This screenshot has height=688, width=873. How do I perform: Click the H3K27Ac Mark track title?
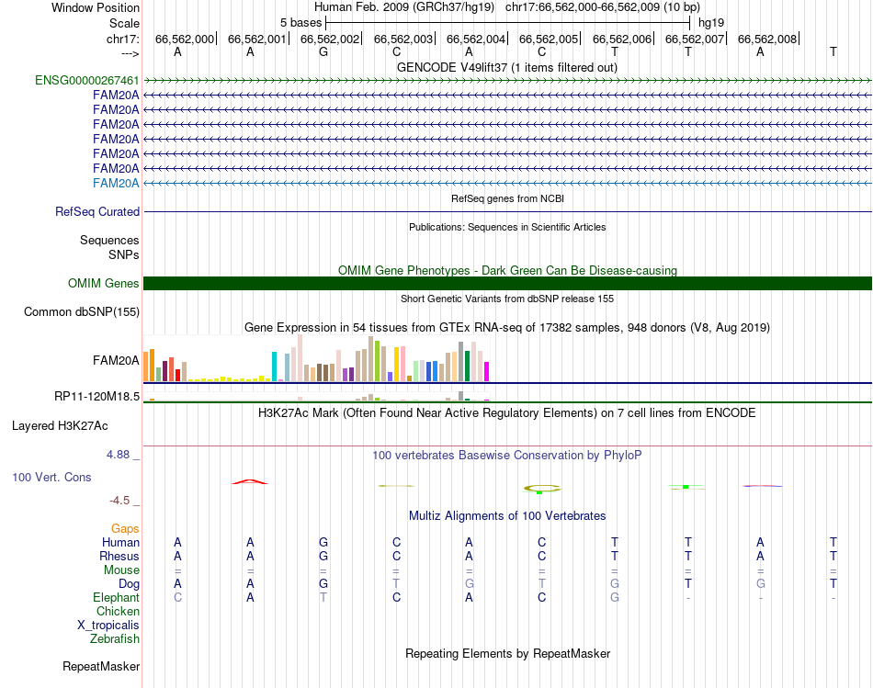[507, 413]
